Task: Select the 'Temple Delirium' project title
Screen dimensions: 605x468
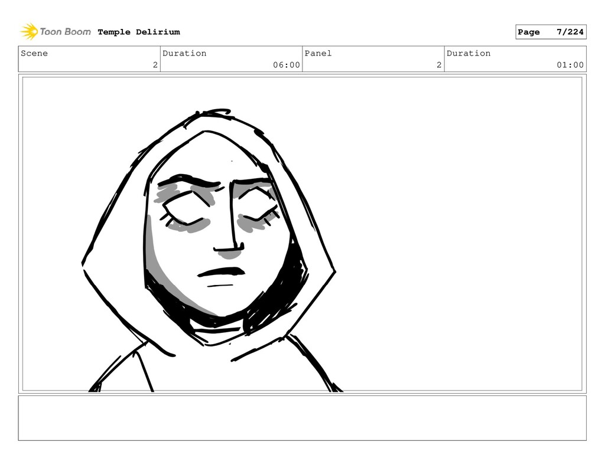Action: point(139,32)
